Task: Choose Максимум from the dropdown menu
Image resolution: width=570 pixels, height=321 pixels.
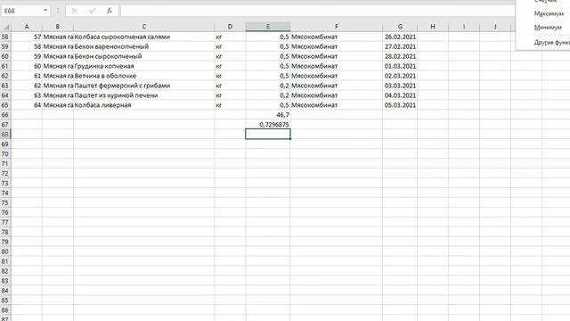Action: click(x=549, y=14)
